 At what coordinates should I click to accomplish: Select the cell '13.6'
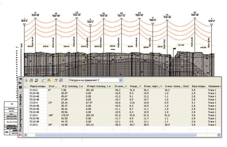coord(132,103)
